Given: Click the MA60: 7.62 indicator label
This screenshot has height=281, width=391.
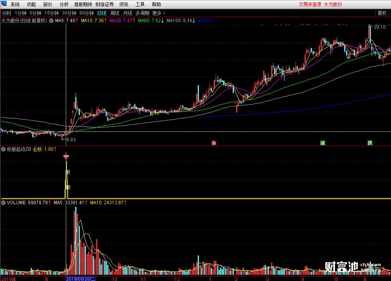Looking at the screenshot, I should (151, 21).
